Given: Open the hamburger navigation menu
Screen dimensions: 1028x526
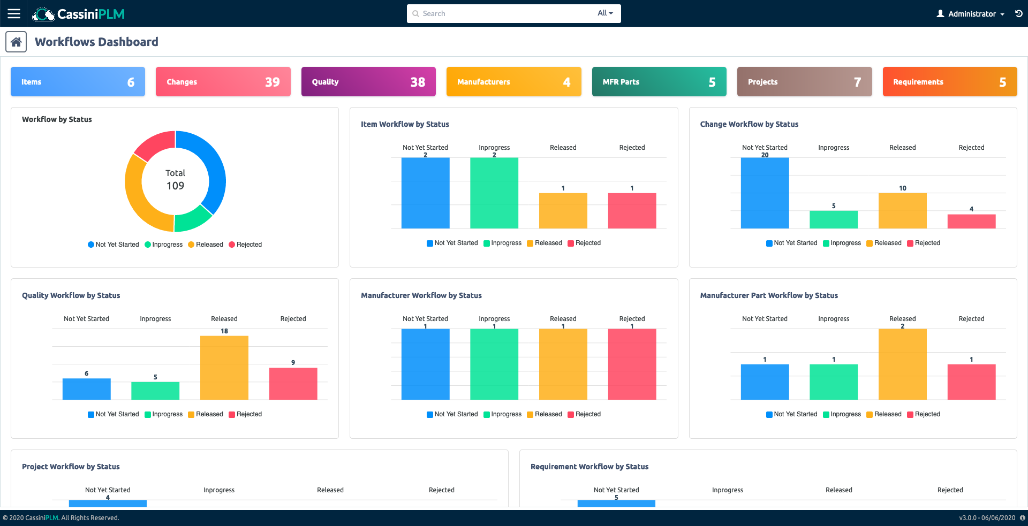Looking at the screenshot, I should pyautogui.click(x=14, y=13).
